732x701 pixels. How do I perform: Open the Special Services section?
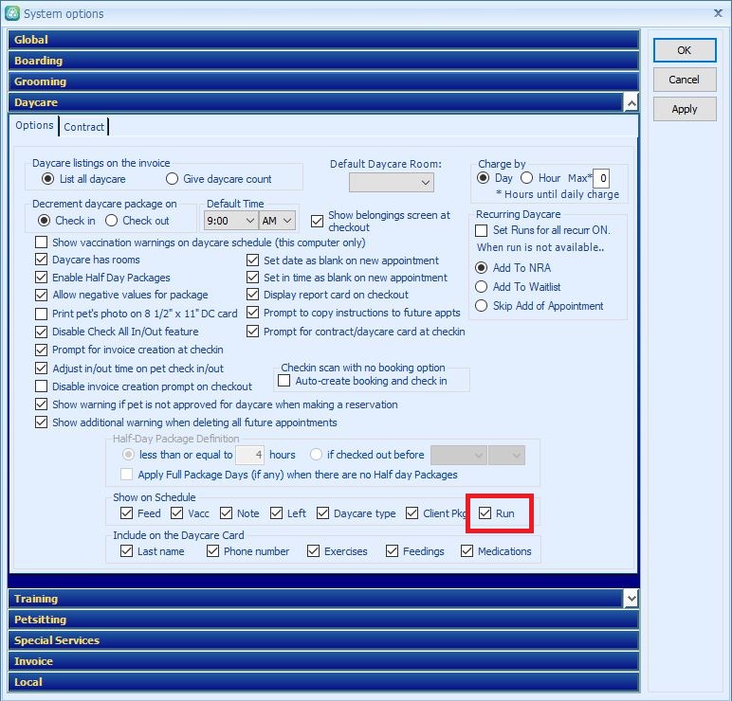point(323,640)
